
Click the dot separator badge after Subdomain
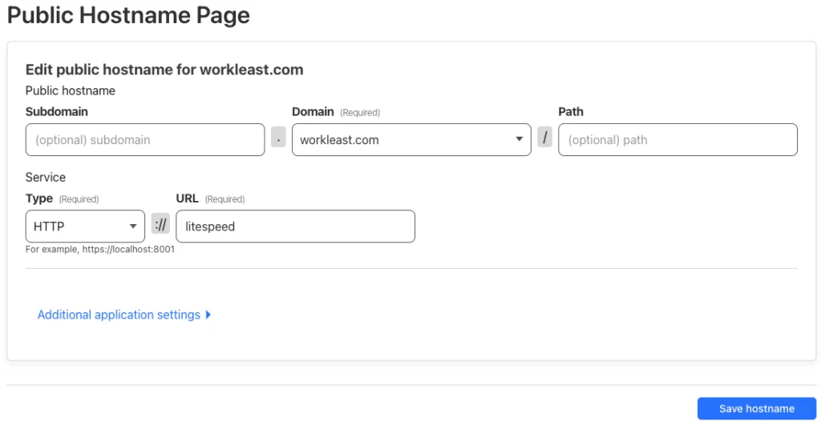278,137
